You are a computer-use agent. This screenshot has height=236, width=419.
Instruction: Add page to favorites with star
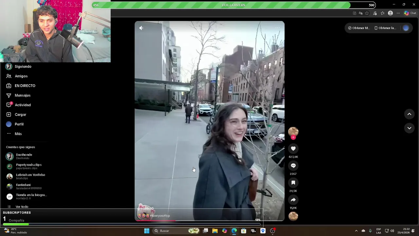point(367,13)
